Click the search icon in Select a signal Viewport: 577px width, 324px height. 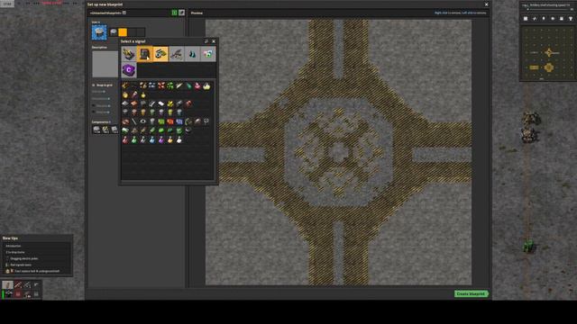(x=206, y=41)
